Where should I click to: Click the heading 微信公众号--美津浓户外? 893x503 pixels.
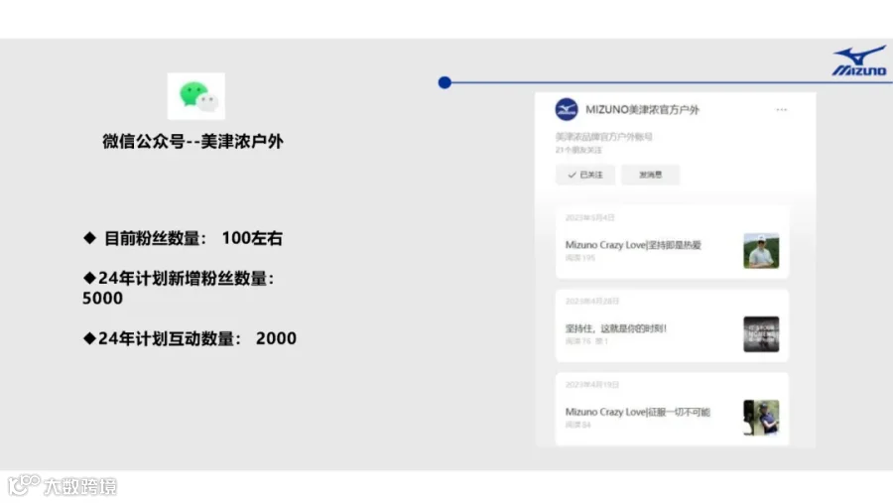pyautogui.click(x=192, y=141)
